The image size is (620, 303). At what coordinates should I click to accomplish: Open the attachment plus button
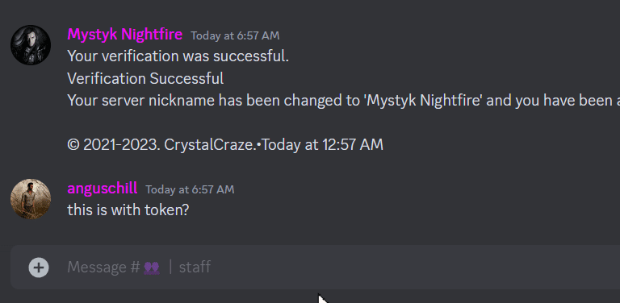click(x=39, y=268)
